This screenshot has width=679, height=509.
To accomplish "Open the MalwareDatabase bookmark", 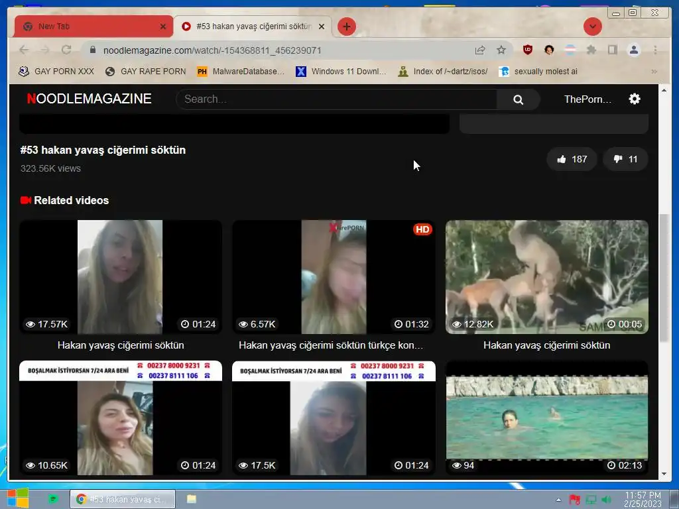I will [240, 72].
